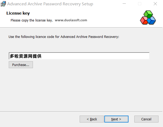The width and height of the screenshot is (163, 127).
Task: Click the window title Advanced Archive Password Recovery Setup
Action: click(50, 4)
